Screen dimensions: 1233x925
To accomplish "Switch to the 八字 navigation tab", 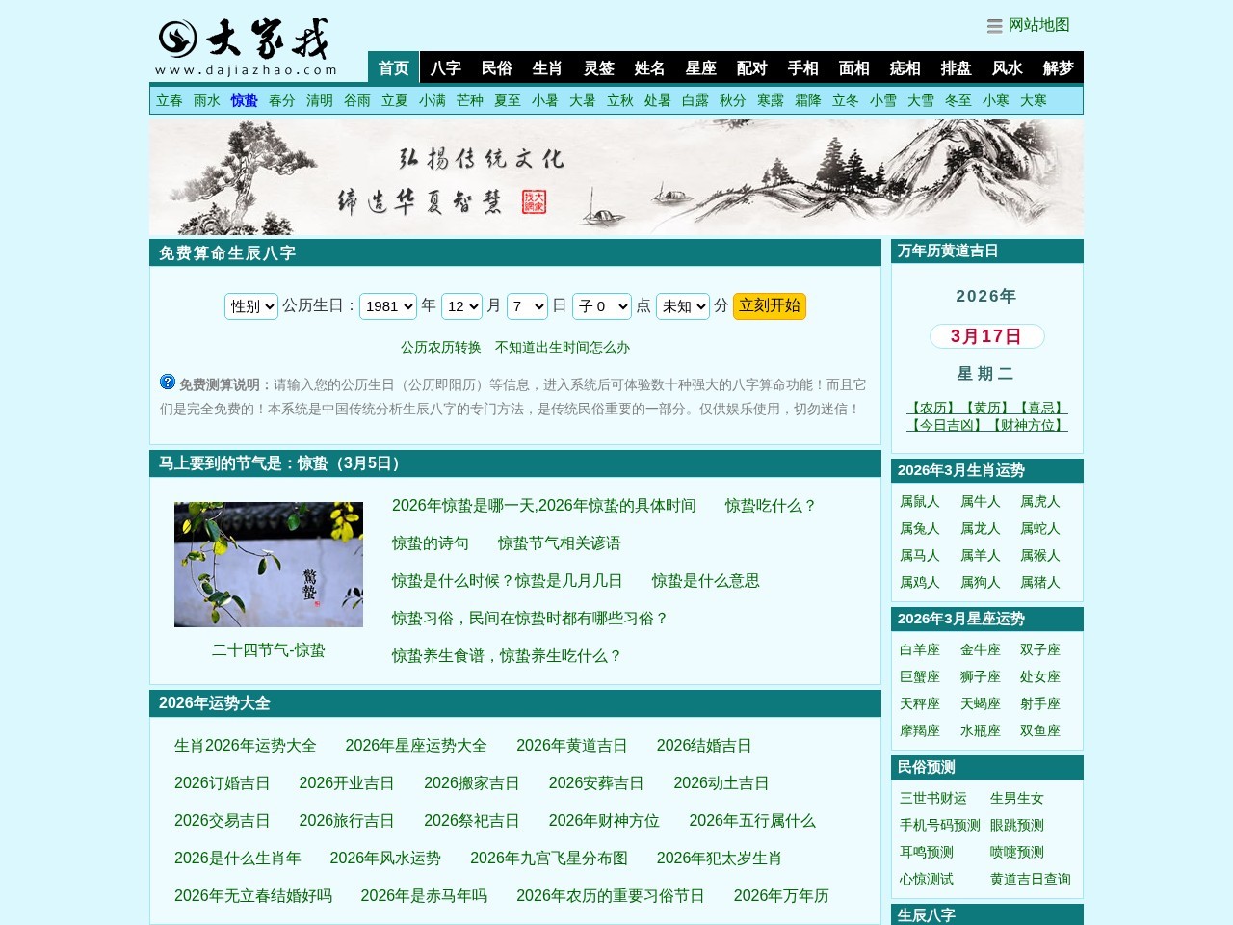I will (444, 67).
